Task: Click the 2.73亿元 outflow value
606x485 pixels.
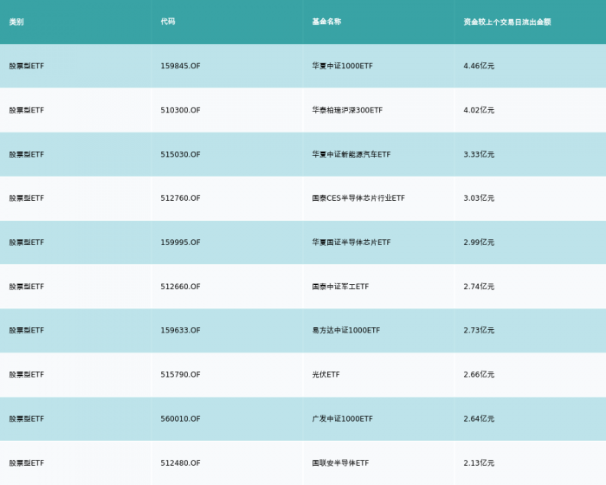Action: [x=479, y=330]
